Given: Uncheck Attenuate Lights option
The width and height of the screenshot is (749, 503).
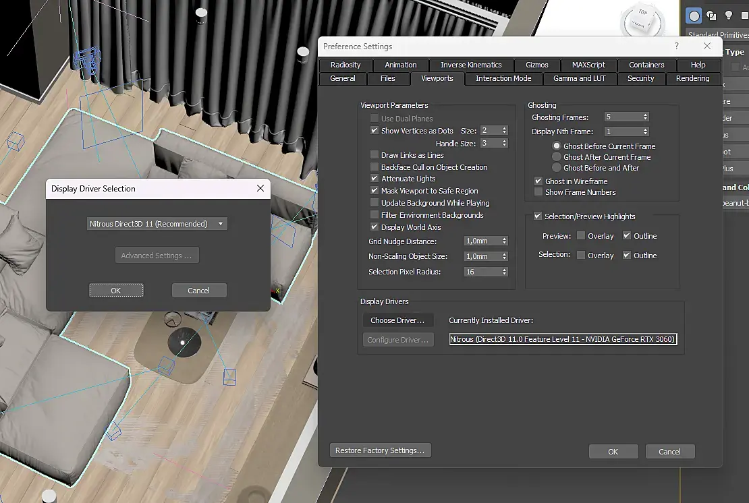Looking at the screenshot, I should pyautogui.click(x=374, y=179).
